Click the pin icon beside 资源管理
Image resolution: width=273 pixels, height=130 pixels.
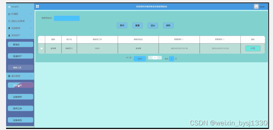tap(9, 28)
